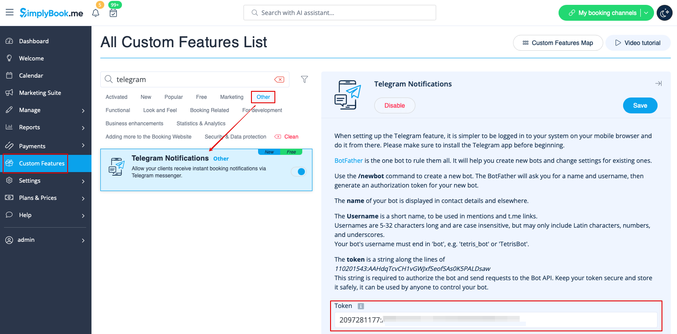Toggle the Telegram Notifications switch off
The height and width of the screenshot is (334, 677).
click(x=299, y=172)
